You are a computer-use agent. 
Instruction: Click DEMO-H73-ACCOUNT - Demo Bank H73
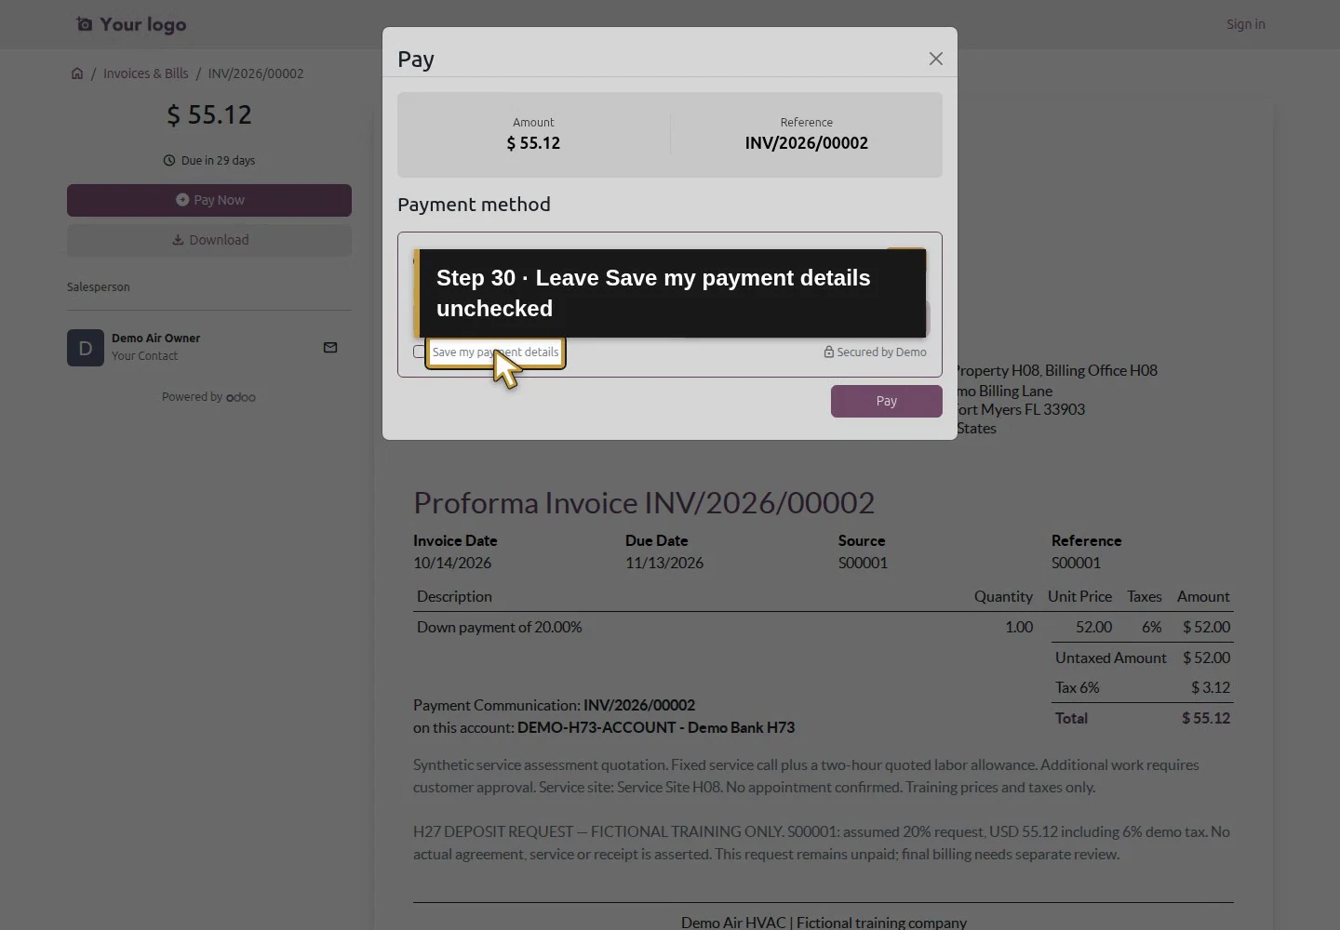click(656, 727)
